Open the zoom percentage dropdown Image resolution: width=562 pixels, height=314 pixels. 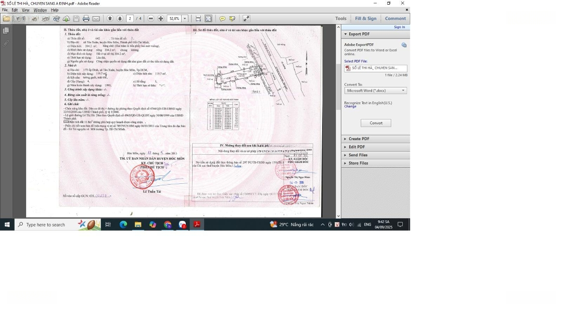coord(185,19)
